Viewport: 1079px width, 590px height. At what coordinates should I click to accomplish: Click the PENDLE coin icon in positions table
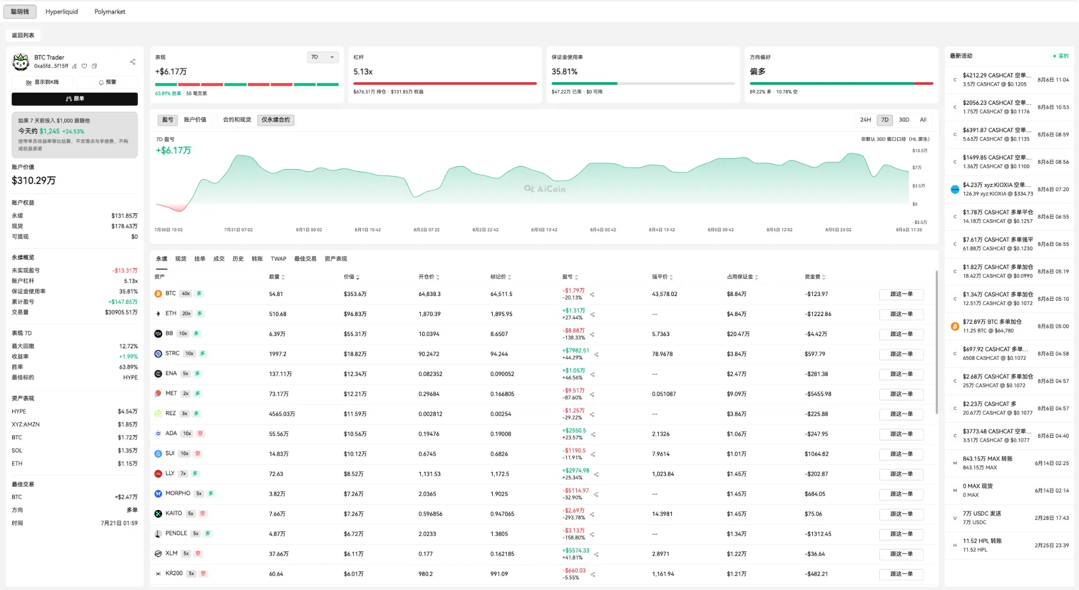158,534
